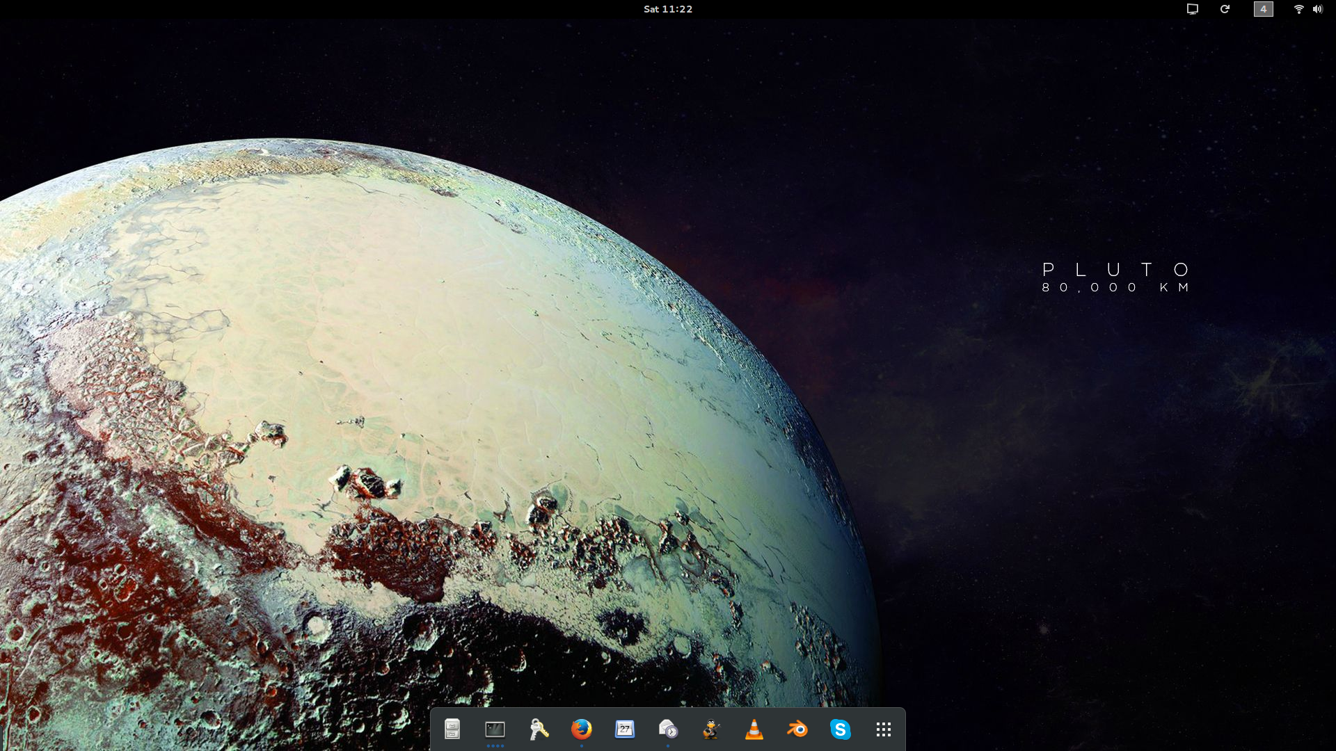Screen dimensions: 1336x751
Task: Click the refresh arrow indicator in top bar
Action: pyautogui.click(x=1225, y=9)
